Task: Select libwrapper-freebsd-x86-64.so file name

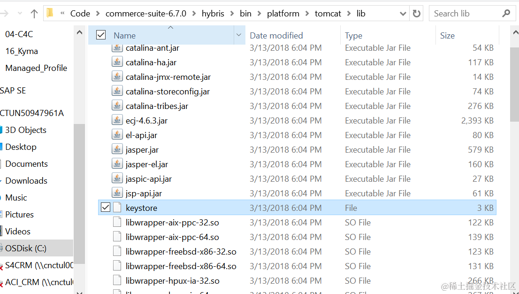Action: [181, 266]
